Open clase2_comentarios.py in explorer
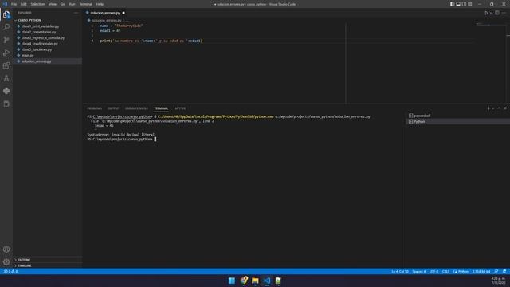This screenshot has width=510, height=287. [x=39, y=32]
